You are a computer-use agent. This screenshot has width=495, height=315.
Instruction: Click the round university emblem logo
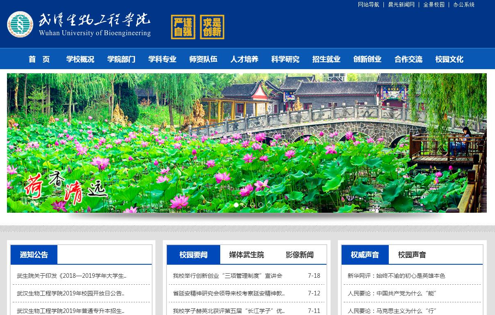[x=20, y=24]
